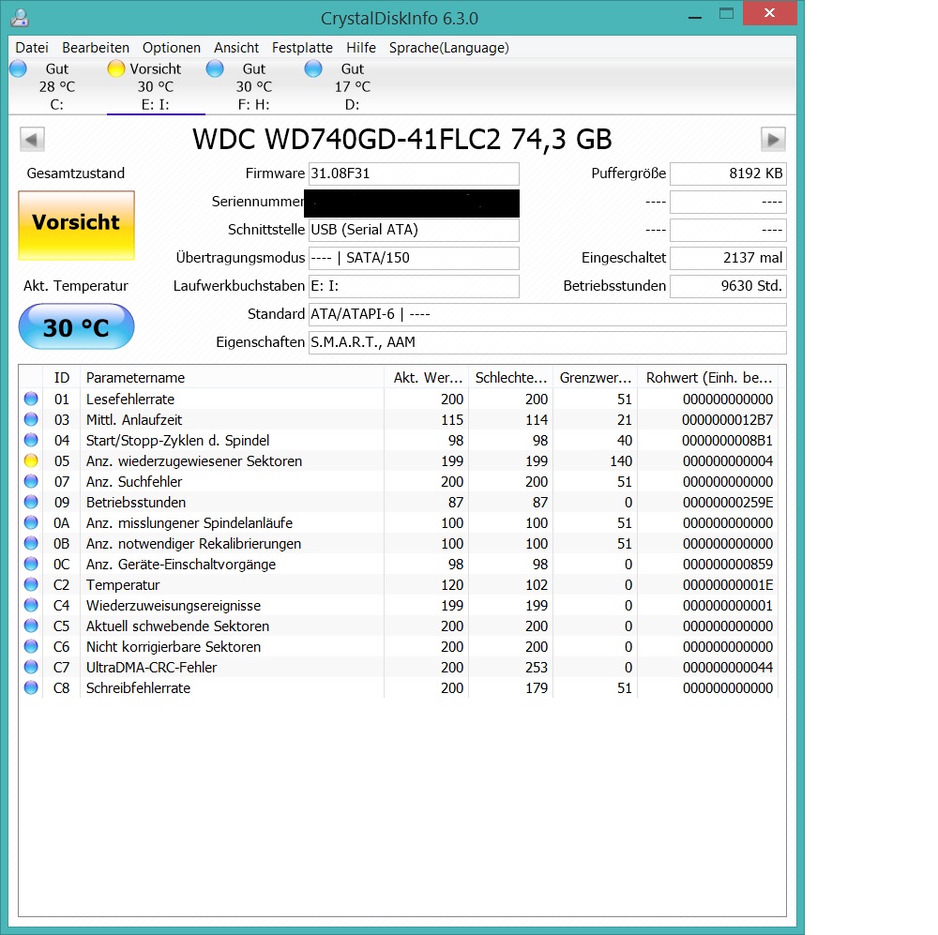Click status orb of UltraDMA-CRC-Fehler row
The width and height of the screenshot is (938, 935).
31,667
